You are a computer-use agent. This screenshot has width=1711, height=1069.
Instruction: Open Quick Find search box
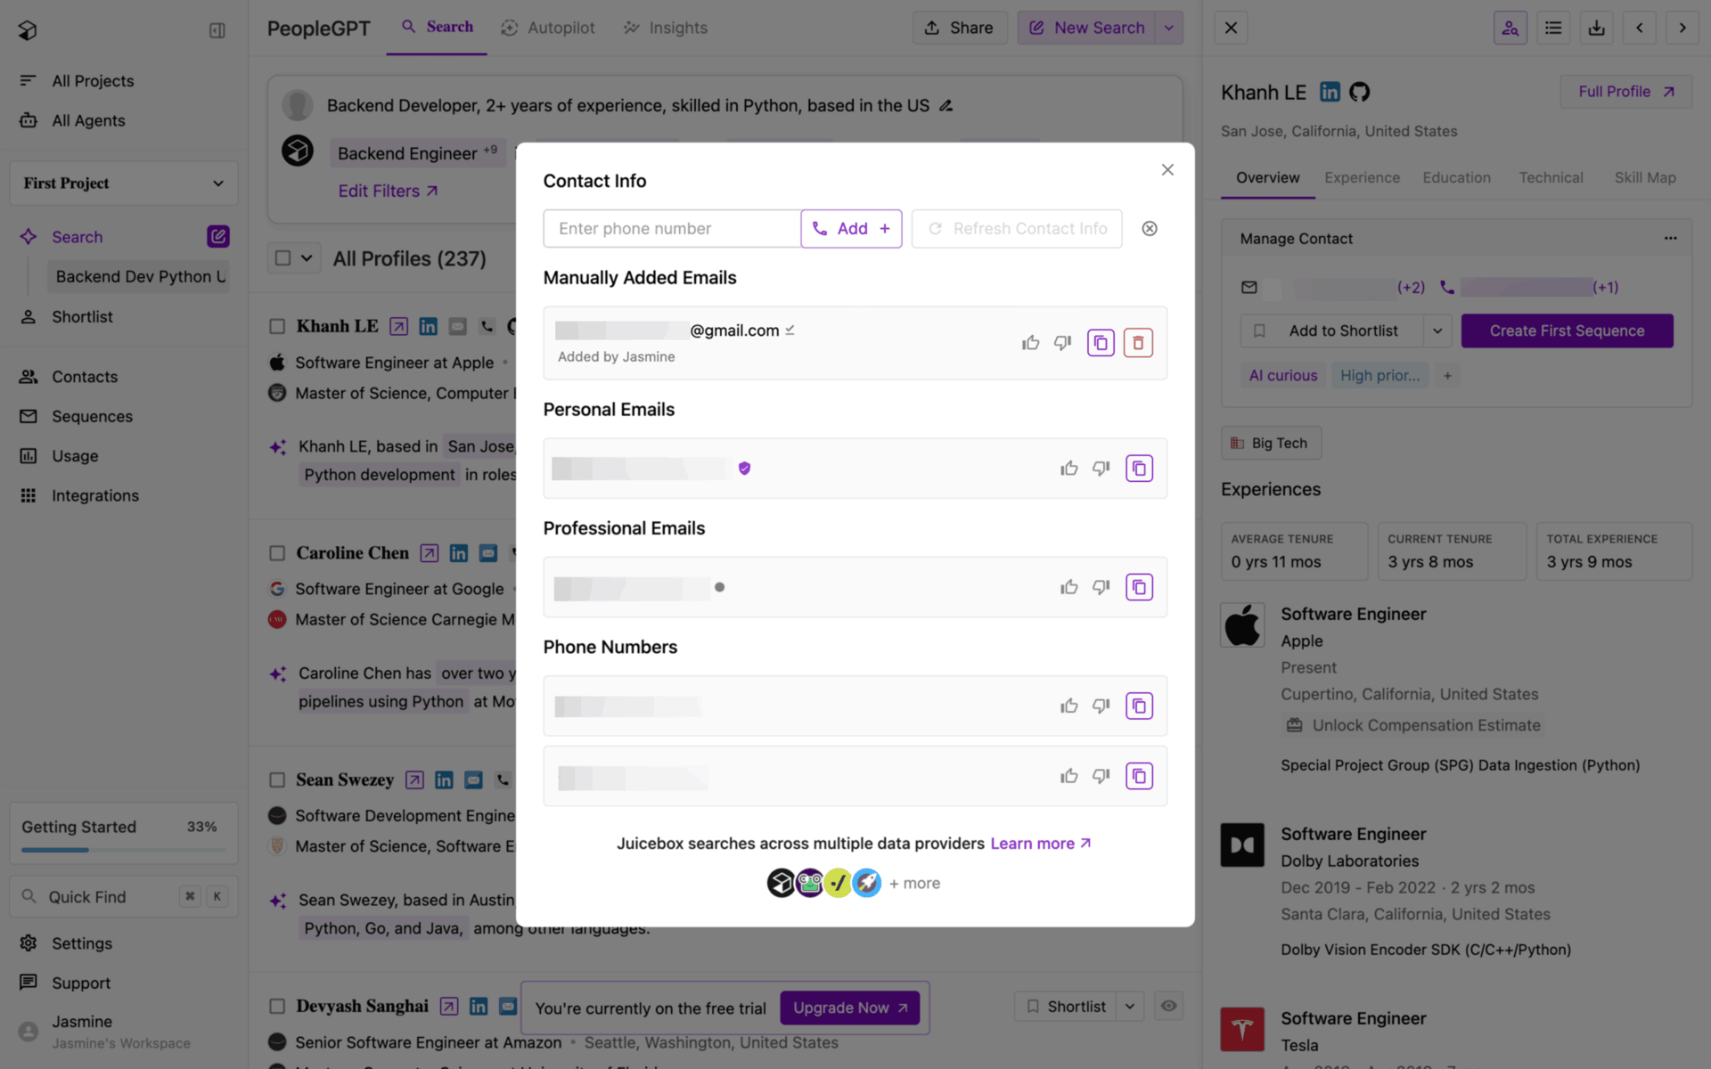124,897
